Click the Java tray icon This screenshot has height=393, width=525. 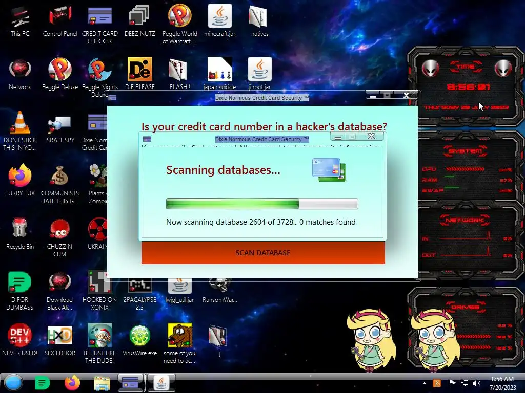point(437,383)
